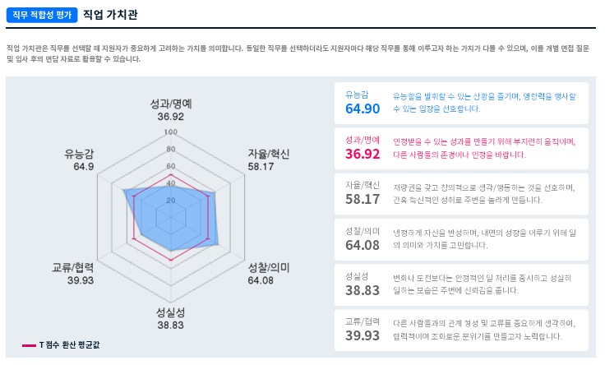Click the center of the radar chart

(x=171, y=217)
